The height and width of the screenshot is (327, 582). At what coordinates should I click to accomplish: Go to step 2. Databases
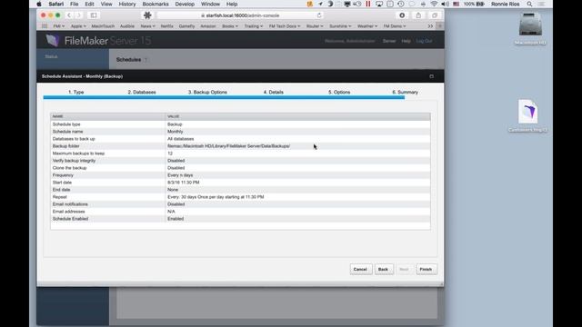[x=142, y=92]
